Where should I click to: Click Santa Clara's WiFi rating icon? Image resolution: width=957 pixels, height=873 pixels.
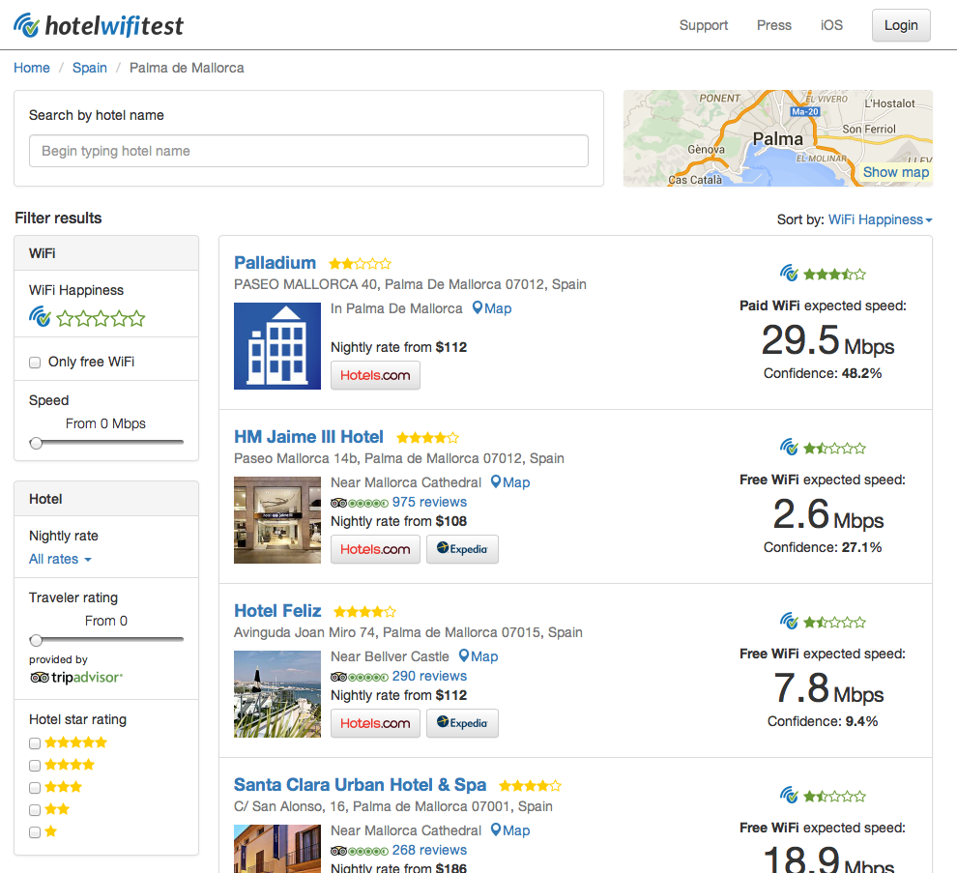[x=789, y=796]
